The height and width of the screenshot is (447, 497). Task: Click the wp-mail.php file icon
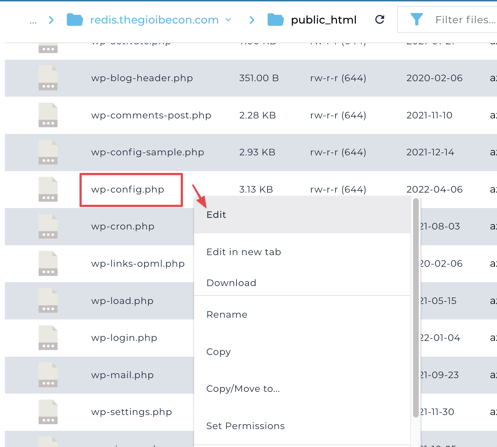(48, 375)
